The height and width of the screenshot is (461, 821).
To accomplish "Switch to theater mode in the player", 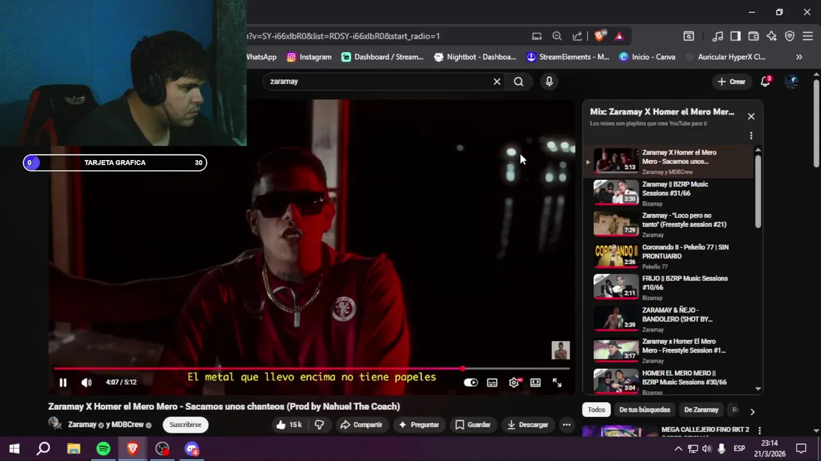I will (536, 382).
